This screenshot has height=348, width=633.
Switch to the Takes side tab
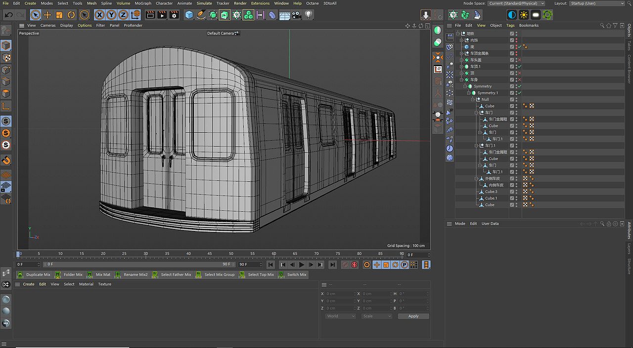tap(629, 45)
